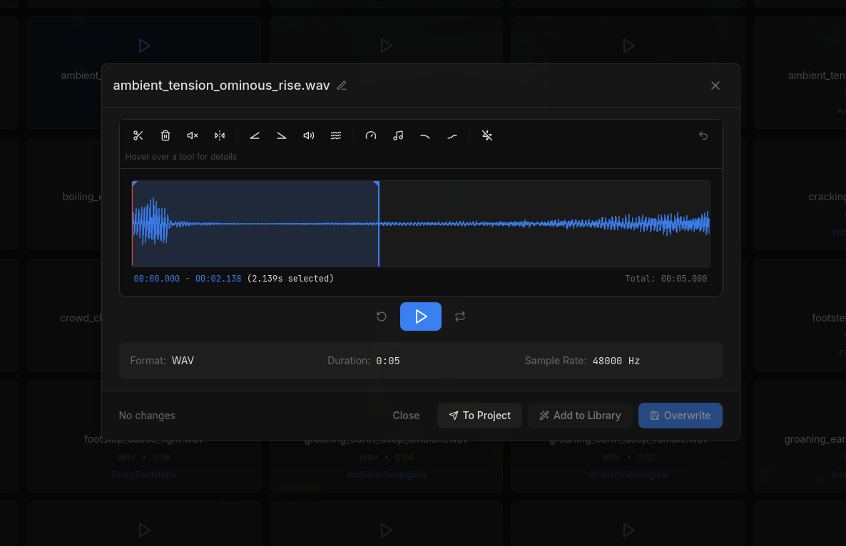Click the Delete selection tool
This screenshot has width=846, height=546.
click(165, 135)
